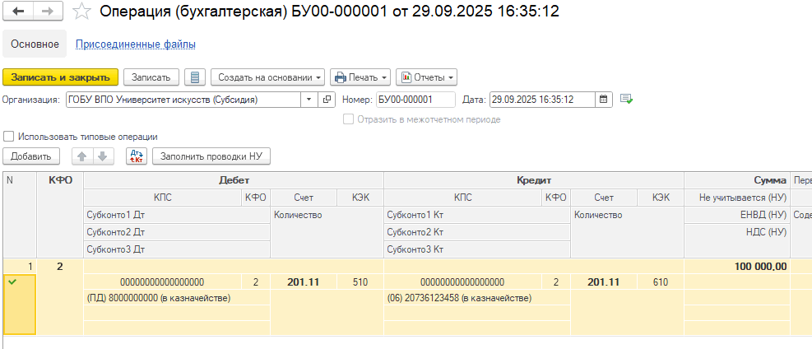
Task: Click the Записать и закрыть button
Action: (x=61, y=77)
